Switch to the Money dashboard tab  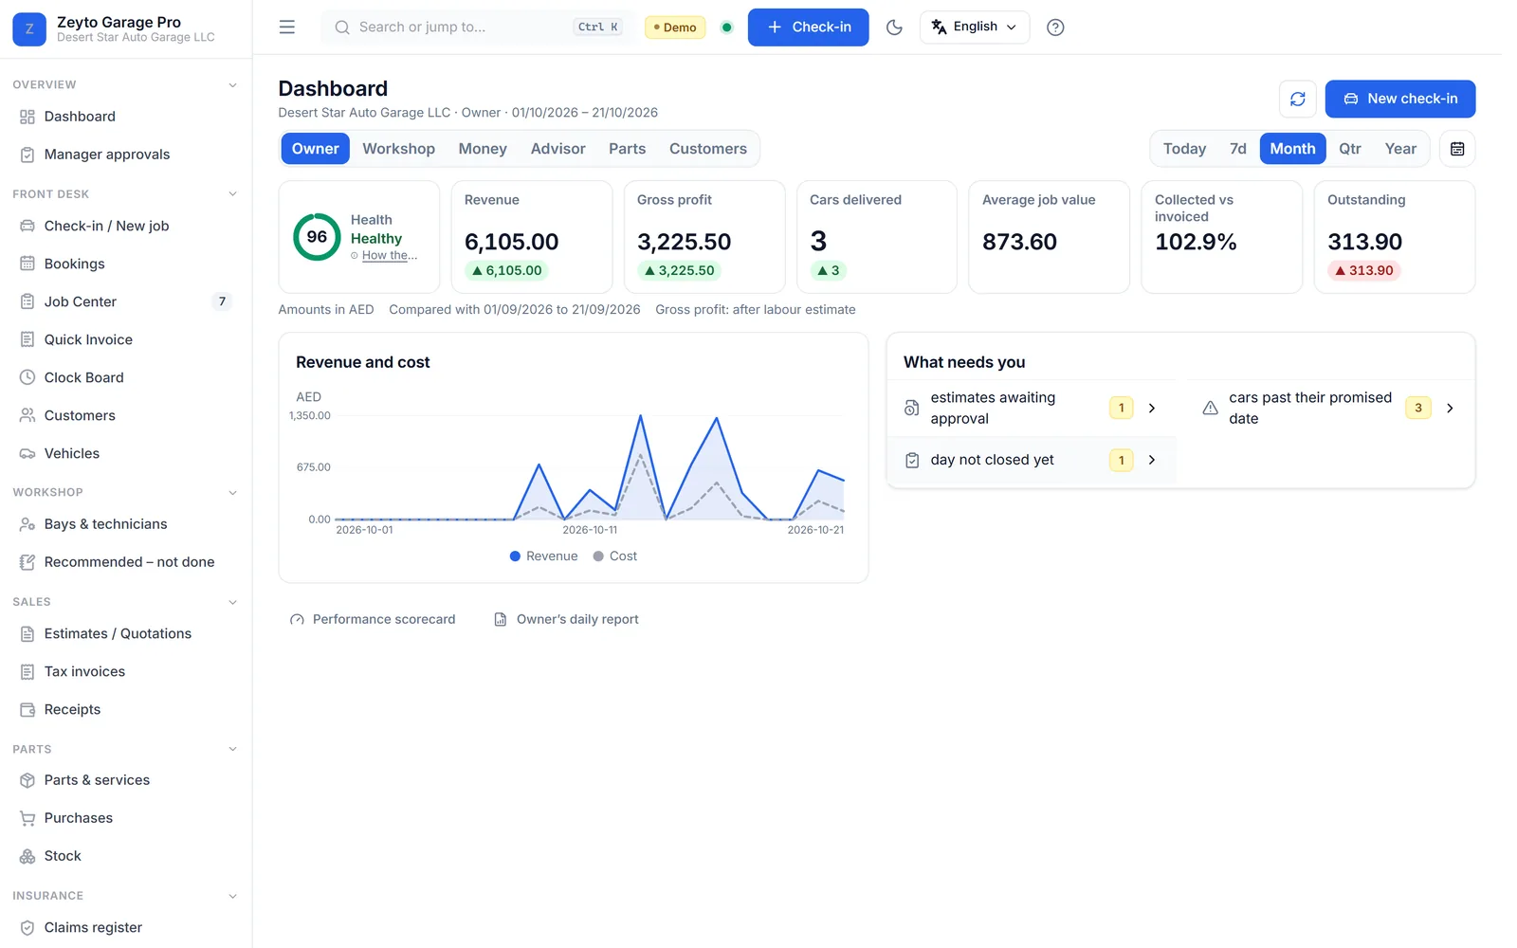[483, 149]
